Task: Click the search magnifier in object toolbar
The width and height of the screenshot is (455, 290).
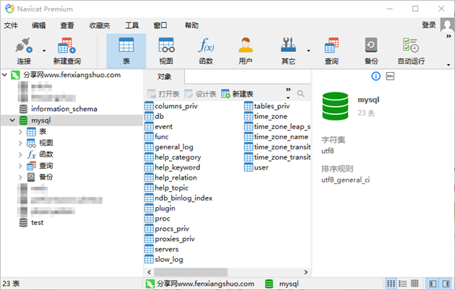Action: pyautogui.click(x=301, y=94)
